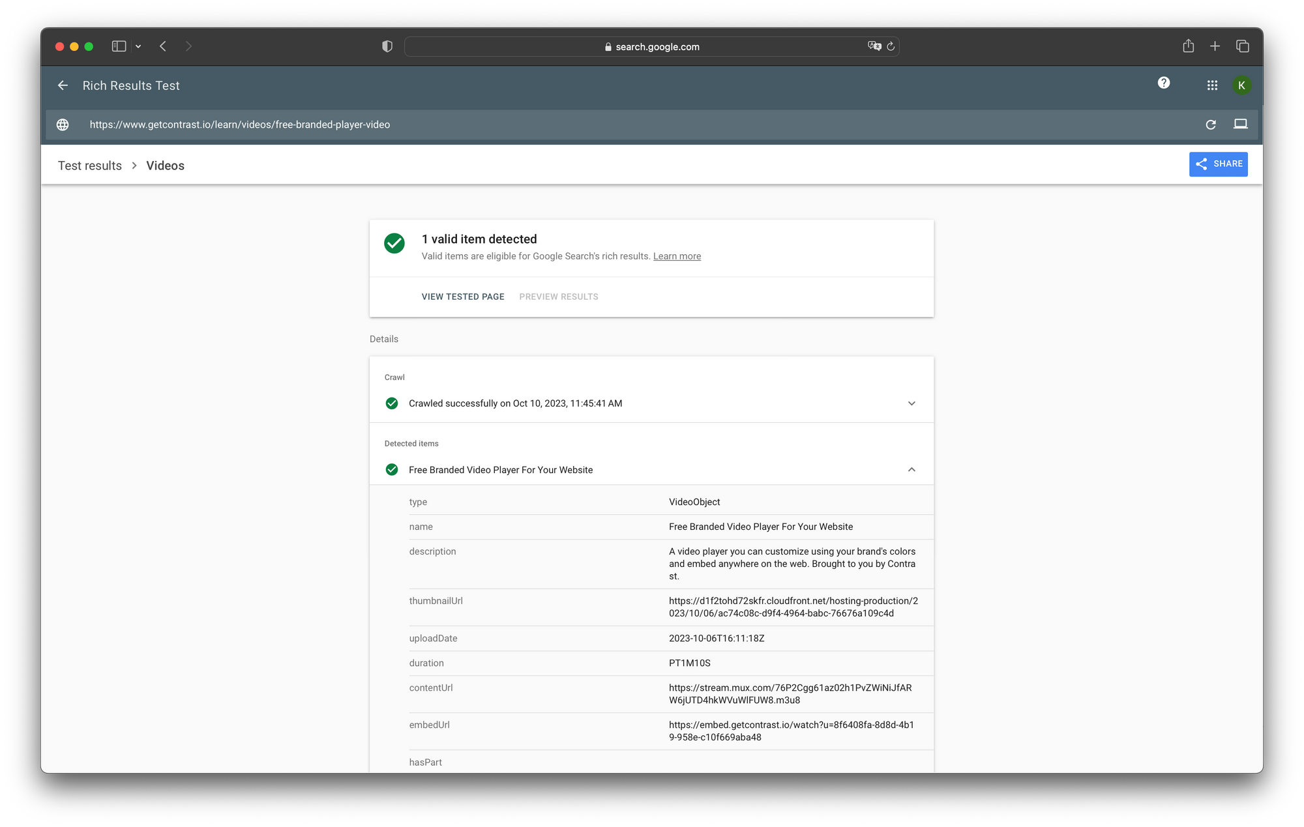The image size is (1304, 827).
Task: Select the name value row text
Action: (761, 527)
